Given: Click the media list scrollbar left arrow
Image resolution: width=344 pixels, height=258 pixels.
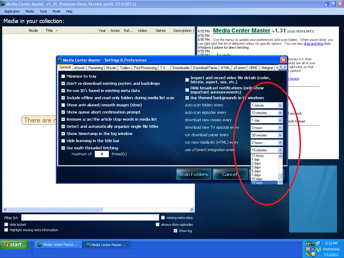Looking at the screenshot, I should point(5,210).
